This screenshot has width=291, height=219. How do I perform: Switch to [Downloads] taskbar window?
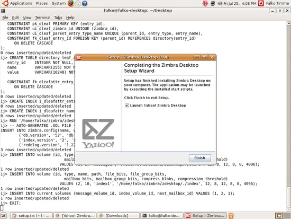click(119, 216)
